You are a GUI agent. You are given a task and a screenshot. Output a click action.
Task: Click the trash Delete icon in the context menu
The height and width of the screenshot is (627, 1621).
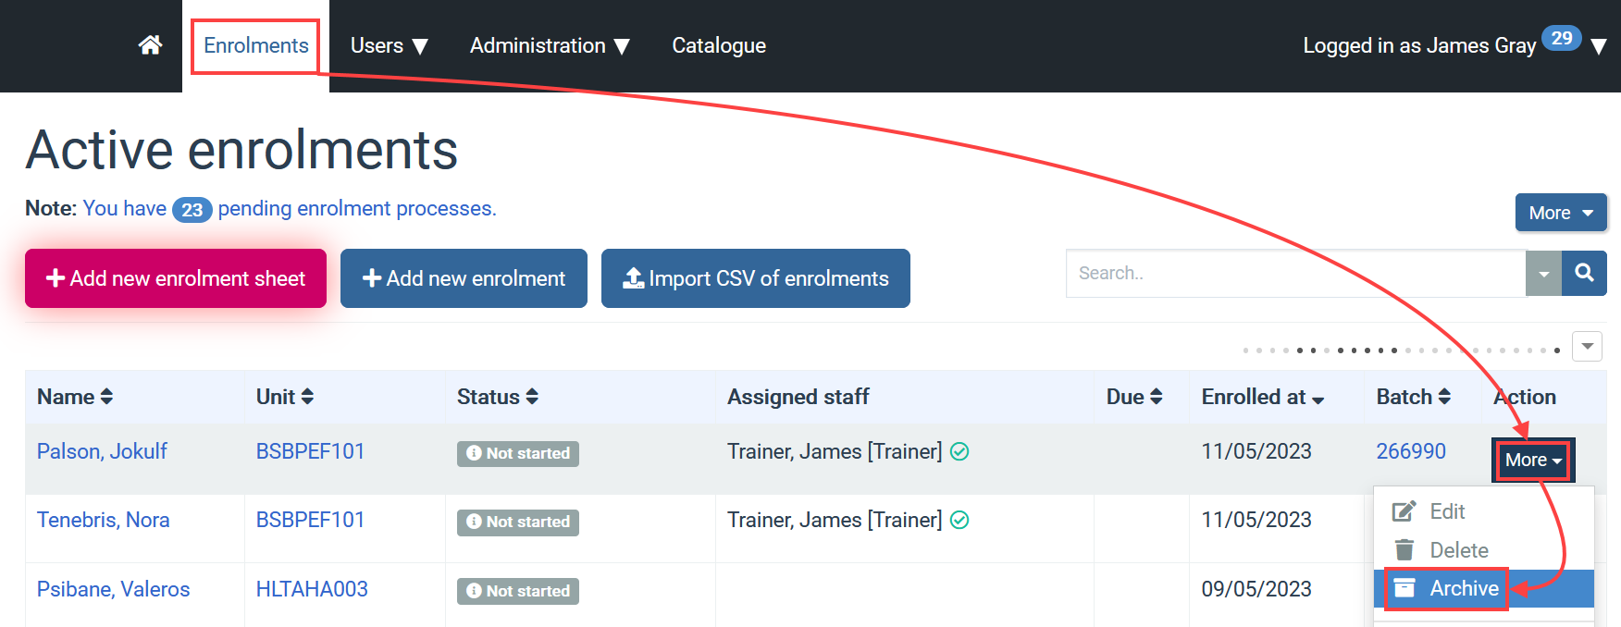point(1404,549)
